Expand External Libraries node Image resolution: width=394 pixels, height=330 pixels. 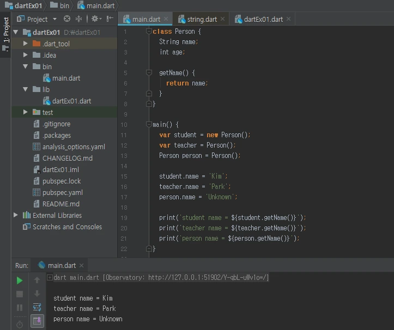coord(16,215)
